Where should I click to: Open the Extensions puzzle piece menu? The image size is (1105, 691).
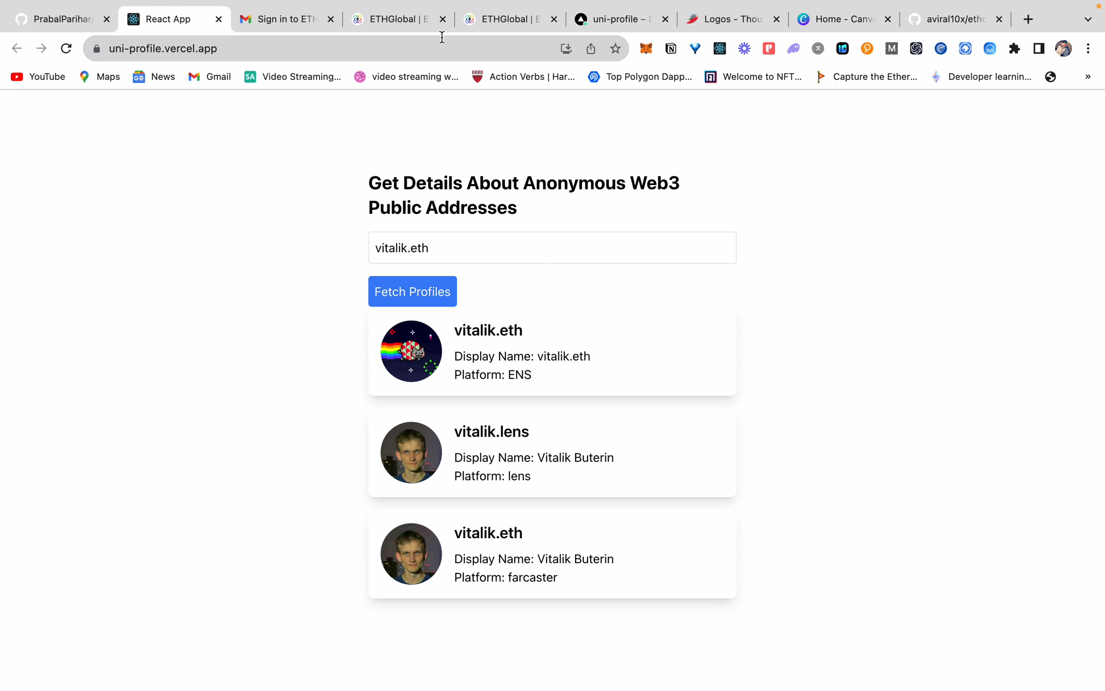1014,49
